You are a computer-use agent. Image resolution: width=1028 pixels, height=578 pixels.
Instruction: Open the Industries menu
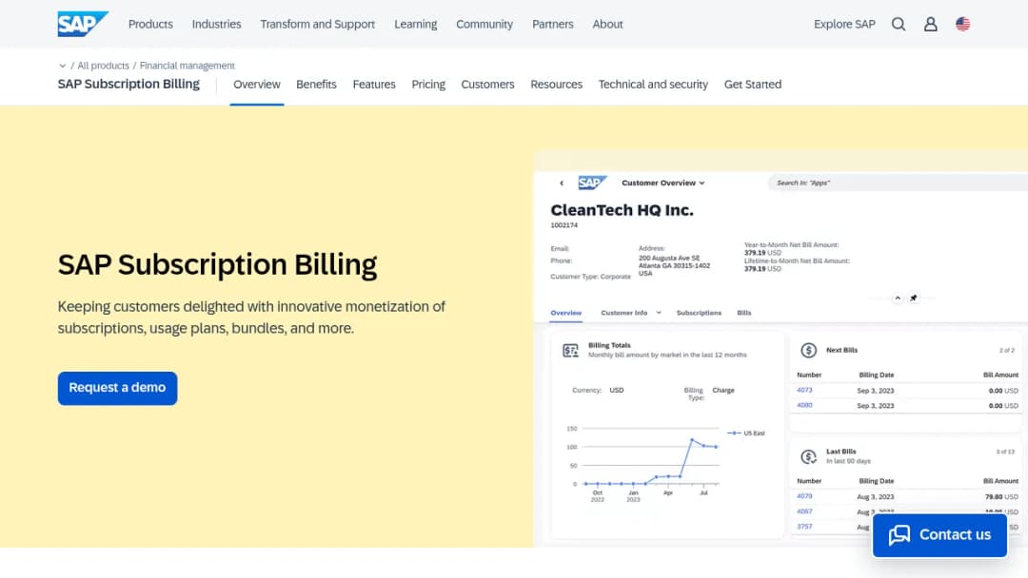coord(216,24)
